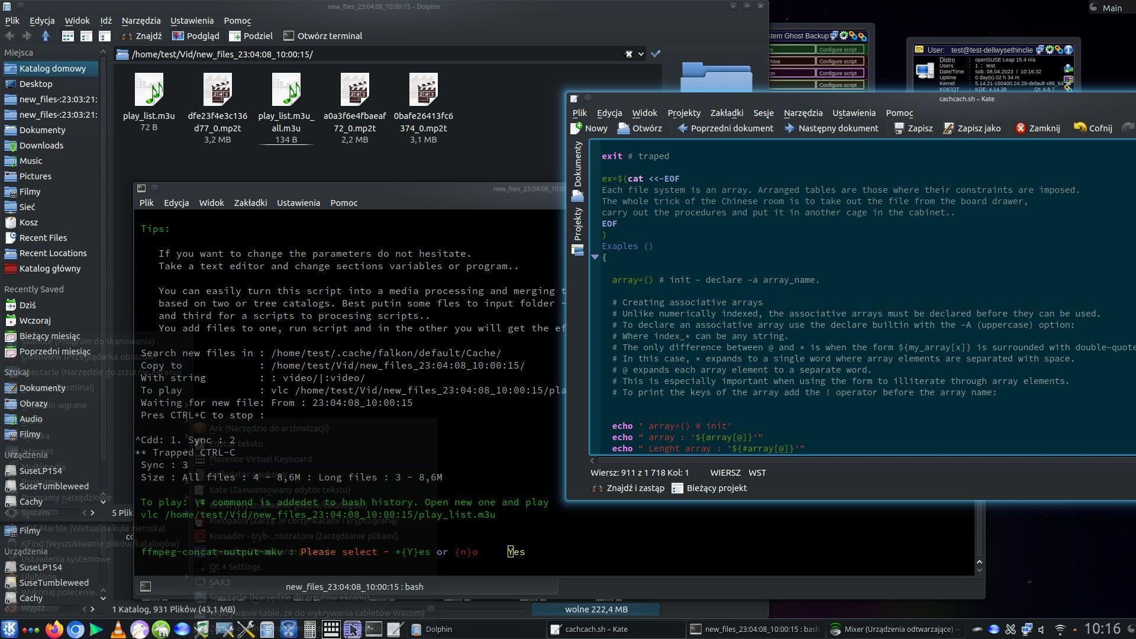The image size is (1136, 639).
Task: Open Zakładki menu in Konsole window
Action: [x=250, y=203]
